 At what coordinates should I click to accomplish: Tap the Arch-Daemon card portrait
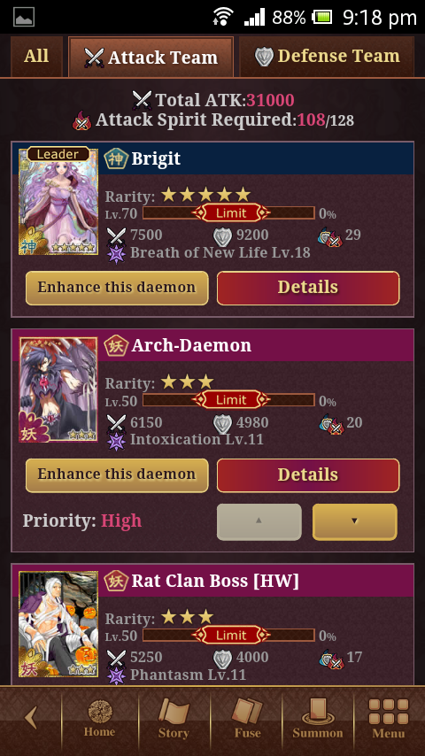click(x=58, y=390)
